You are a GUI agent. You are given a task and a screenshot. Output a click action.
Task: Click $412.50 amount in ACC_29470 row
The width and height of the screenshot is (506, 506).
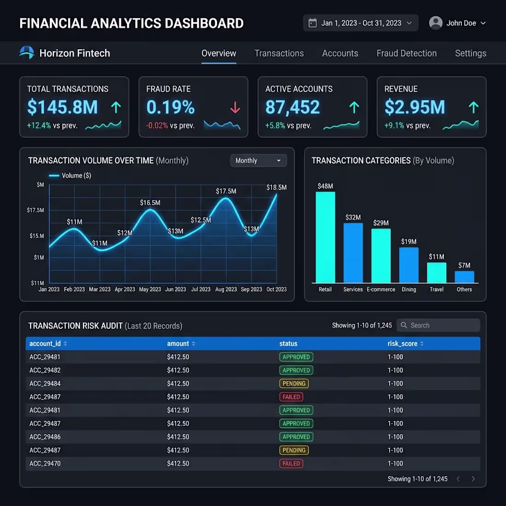(x=178, y=463)
